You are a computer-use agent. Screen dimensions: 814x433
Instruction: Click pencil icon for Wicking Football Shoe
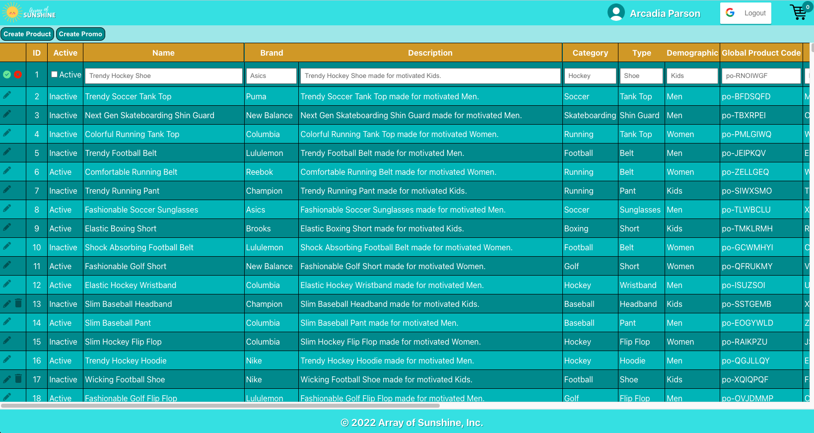point(7,379)
